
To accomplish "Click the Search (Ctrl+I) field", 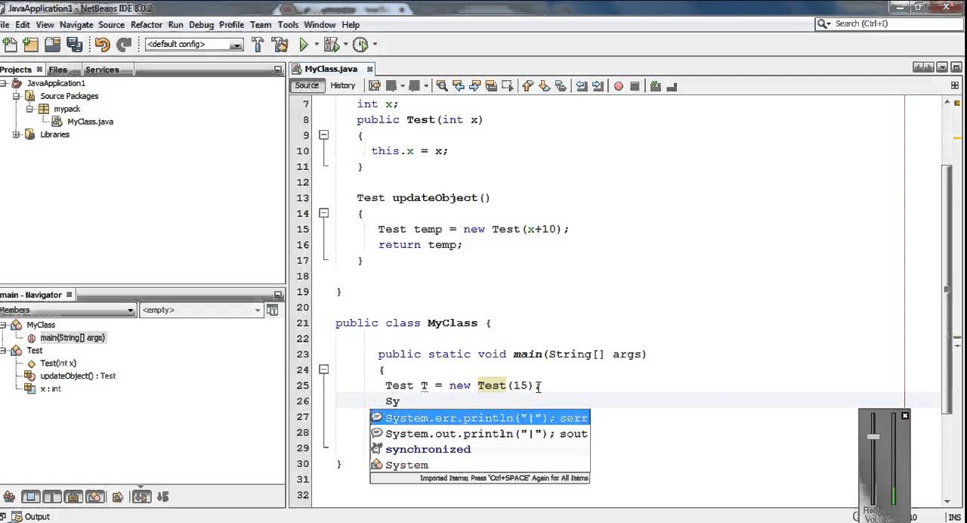I will 889,24.
